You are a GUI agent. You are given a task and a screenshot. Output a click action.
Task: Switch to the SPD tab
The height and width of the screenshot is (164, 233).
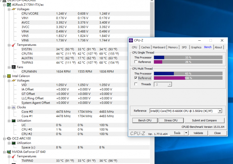pos(184,47)
